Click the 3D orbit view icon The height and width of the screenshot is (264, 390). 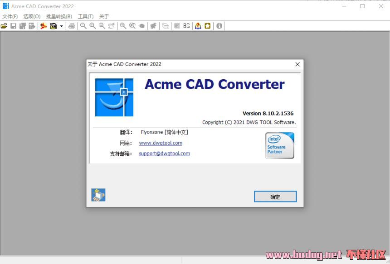(x=142, y=26)
